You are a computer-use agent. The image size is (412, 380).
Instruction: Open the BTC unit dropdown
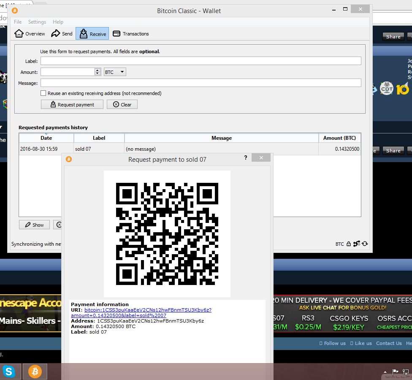tap(115, 72)
